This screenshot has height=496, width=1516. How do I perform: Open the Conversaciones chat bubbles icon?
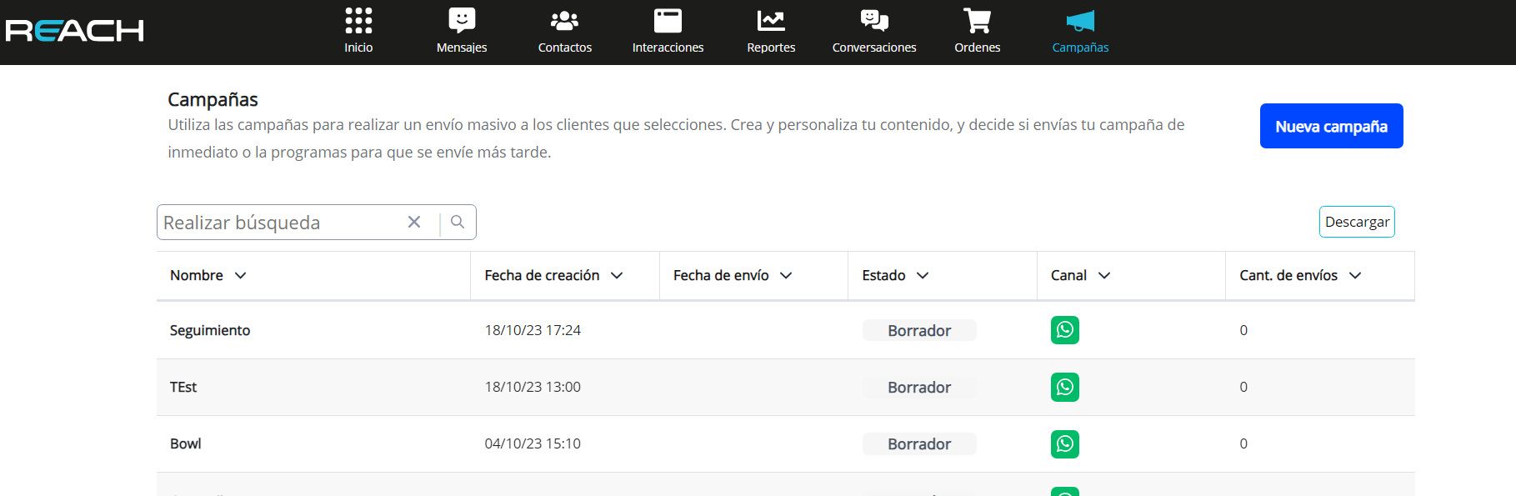click(x=874, y=20)
